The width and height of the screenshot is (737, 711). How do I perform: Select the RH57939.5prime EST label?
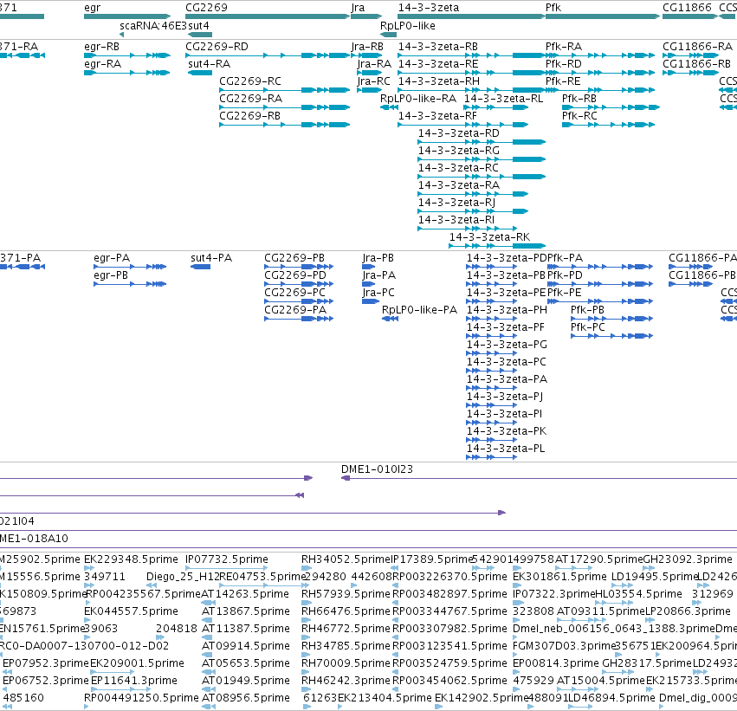click(346, 594)
